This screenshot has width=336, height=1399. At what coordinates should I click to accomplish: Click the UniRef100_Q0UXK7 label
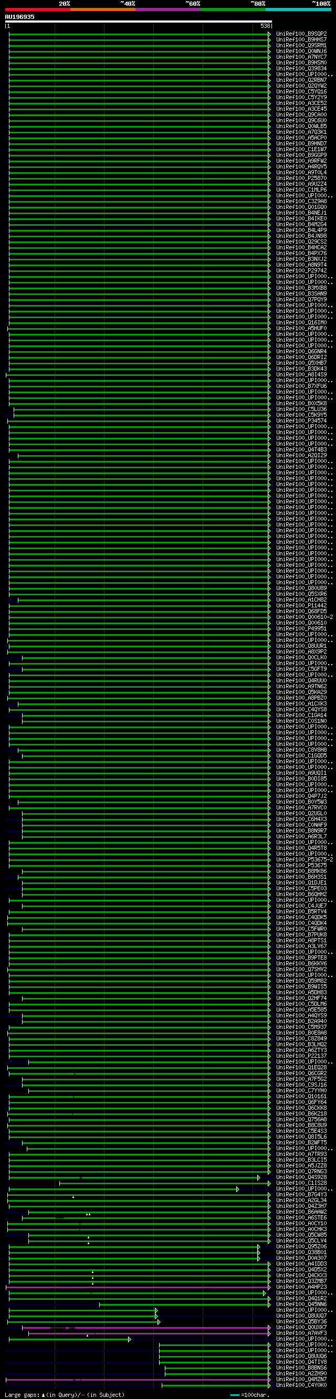point(301,1327)
